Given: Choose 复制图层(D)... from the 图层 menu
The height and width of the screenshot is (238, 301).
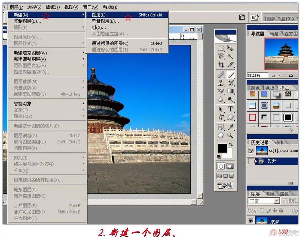Looking at the screenshot, I should pos(47,21).
